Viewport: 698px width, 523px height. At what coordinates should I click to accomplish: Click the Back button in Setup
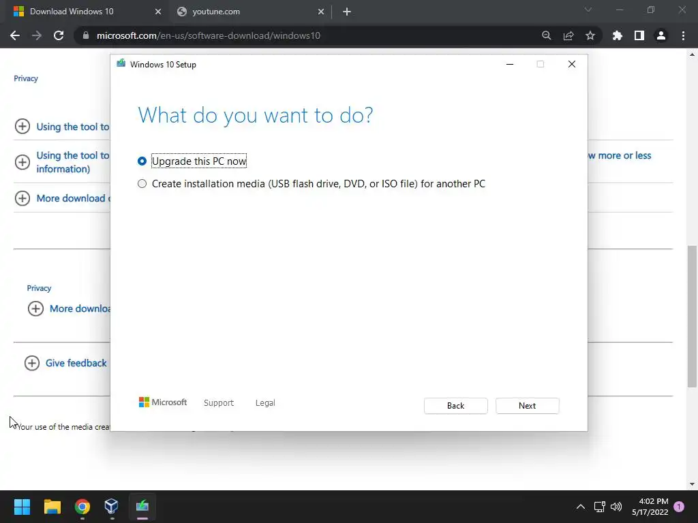(x=455, y=406)
